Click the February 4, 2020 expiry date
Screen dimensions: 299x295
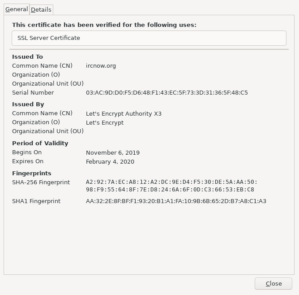110,162
